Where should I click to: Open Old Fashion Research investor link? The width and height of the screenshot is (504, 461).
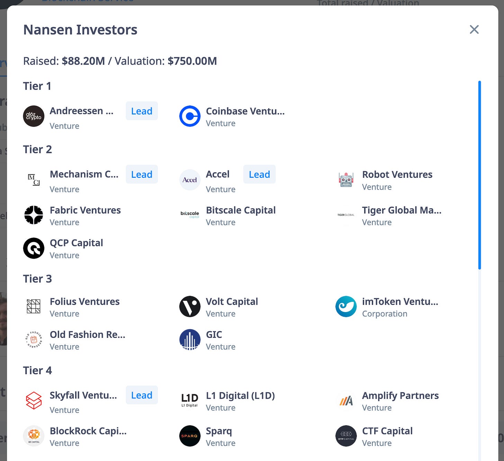[87, 334]
